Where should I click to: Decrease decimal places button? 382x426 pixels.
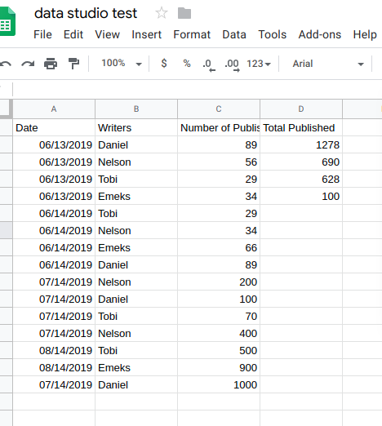coord(209,65)
